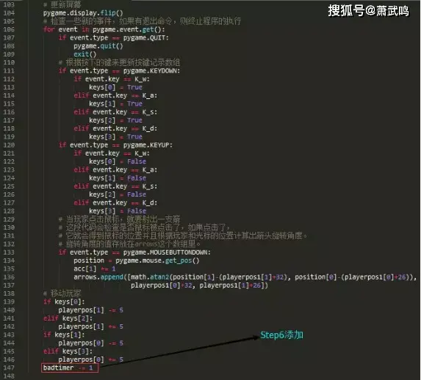Click 'elif event.key == K_a:' on line 114
This screenshot has height=380, width=421.
click(x=115, y=96)
